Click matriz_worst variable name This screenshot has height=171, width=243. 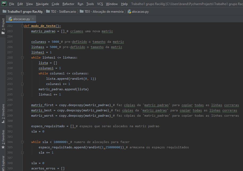coord(42,116)
